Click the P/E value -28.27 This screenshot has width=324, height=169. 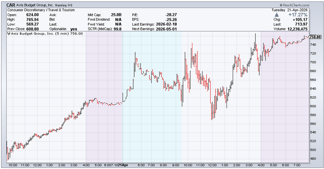click(171, 15)
